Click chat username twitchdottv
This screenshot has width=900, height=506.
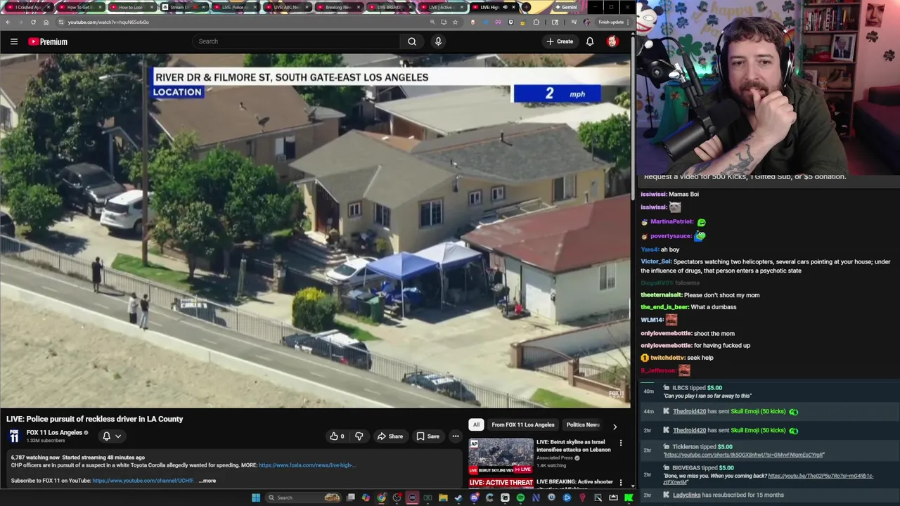[668, 358]
